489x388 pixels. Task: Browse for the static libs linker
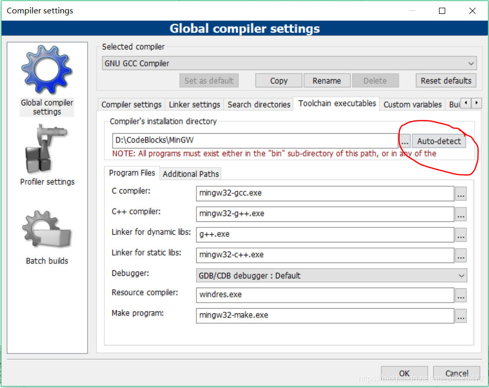coord(461,255)
